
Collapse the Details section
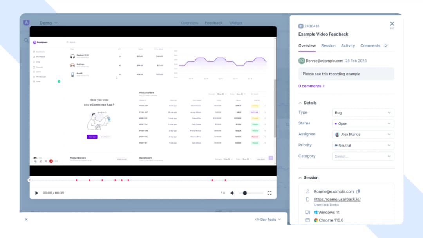(300, 103)
